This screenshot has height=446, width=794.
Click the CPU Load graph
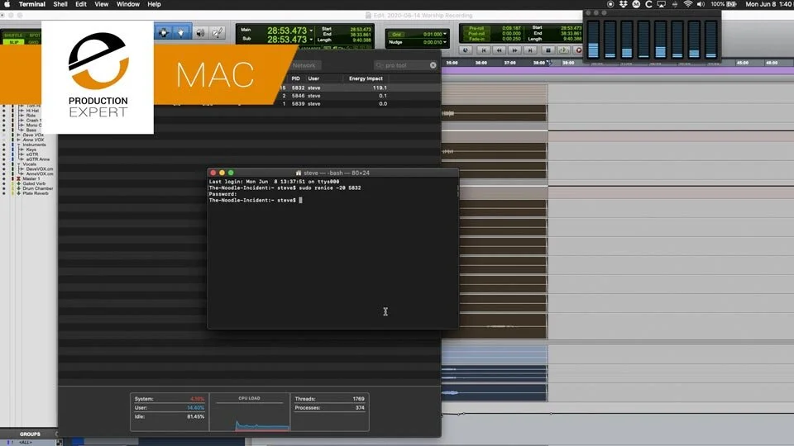coord(249,412)
